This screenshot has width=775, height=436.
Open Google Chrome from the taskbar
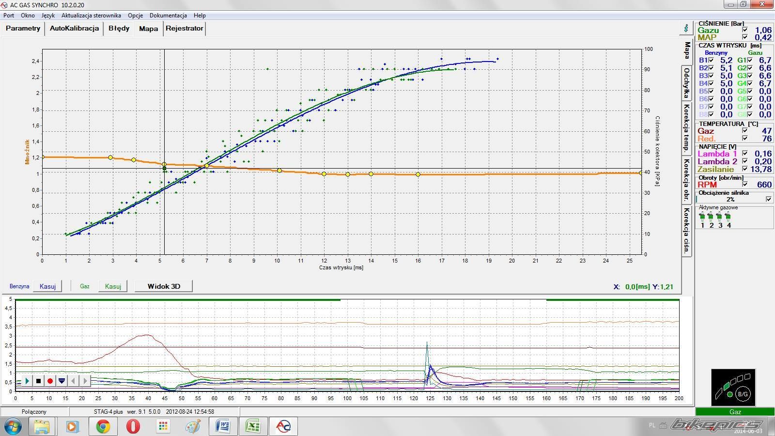pos(103,427)
